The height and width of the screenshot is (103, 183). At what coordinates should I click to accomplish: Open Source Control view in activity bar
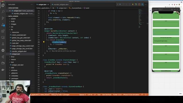click(3, 18)
